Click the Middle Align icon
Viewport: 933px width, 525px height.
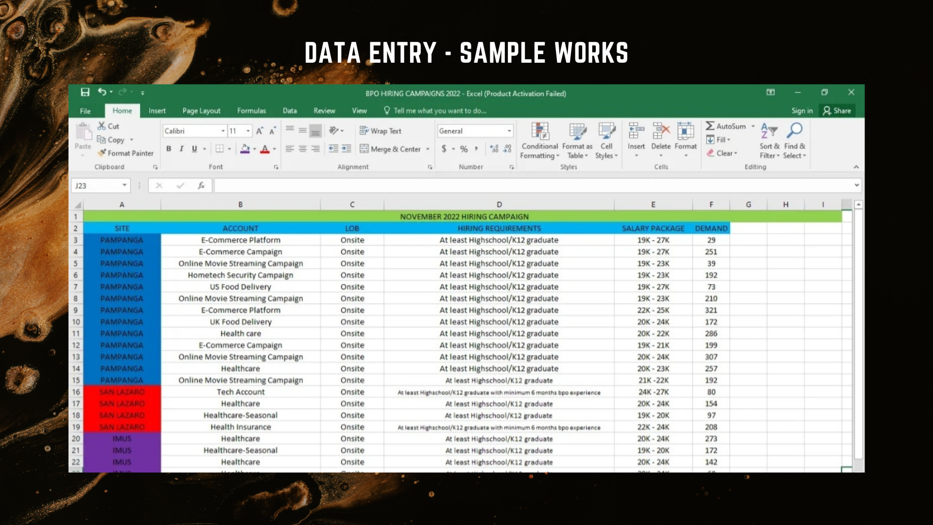pyautogui.click(x=302, y=130)
